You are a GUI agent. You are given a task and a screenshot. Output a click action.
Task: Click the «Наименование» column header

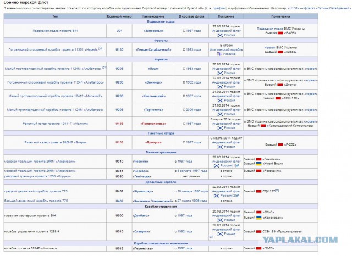tap(153, 16)
